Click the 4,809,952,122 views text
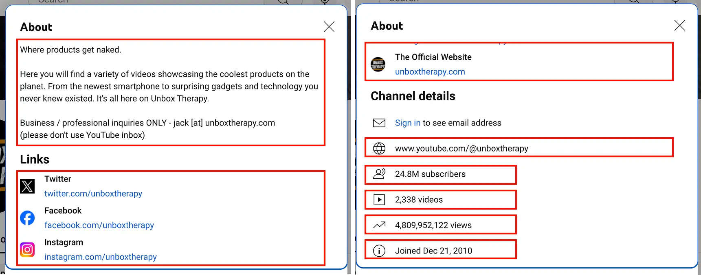The width and height of the screenshot is (701, 275). (x=433, y=225)
